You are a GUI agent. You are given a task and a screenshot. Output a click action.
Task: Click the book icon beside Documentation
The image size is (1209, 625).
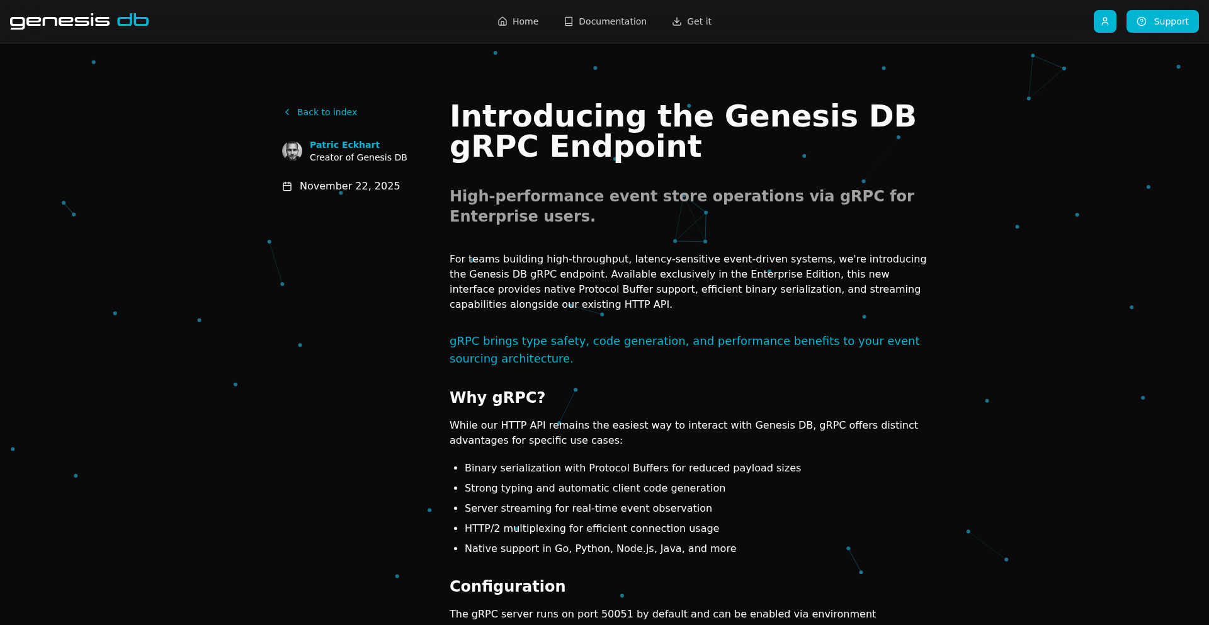click(x=567, y=21)
